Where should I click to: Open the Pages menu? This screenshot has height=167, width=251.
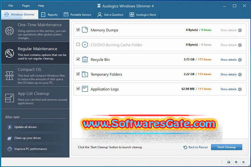tap(26, 6)
